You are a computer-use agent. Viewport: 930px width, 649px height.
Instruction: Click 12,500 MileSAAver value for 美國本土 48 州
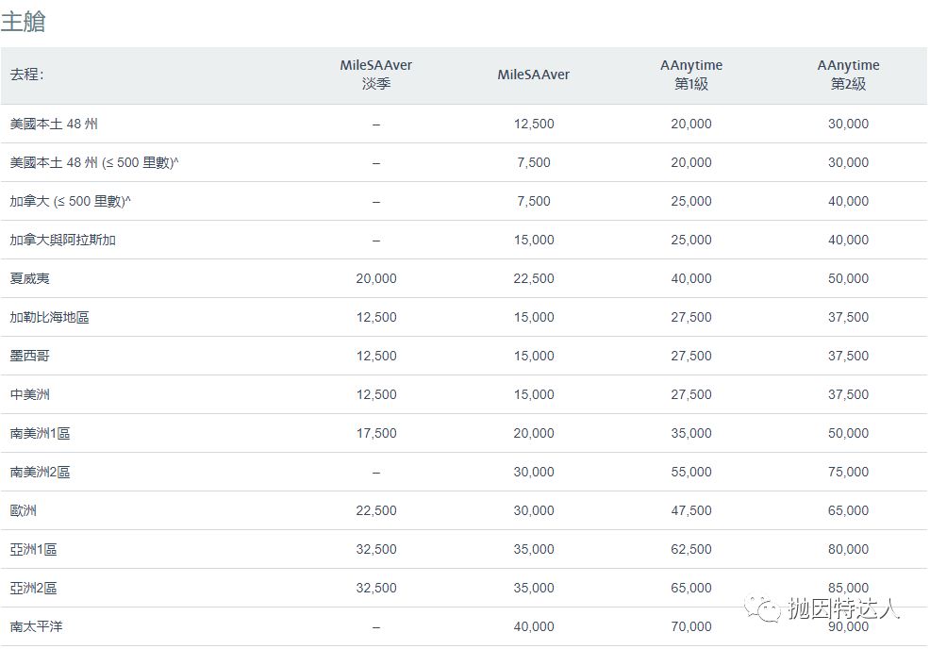click(x=534, y=124)
